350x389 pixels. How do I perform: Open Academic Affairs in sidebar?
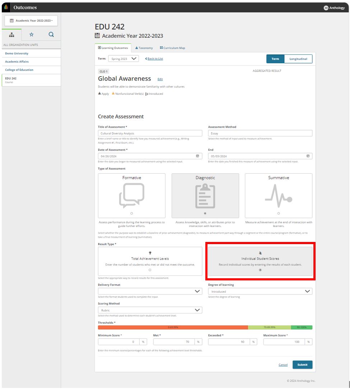(x=31, y=61)
